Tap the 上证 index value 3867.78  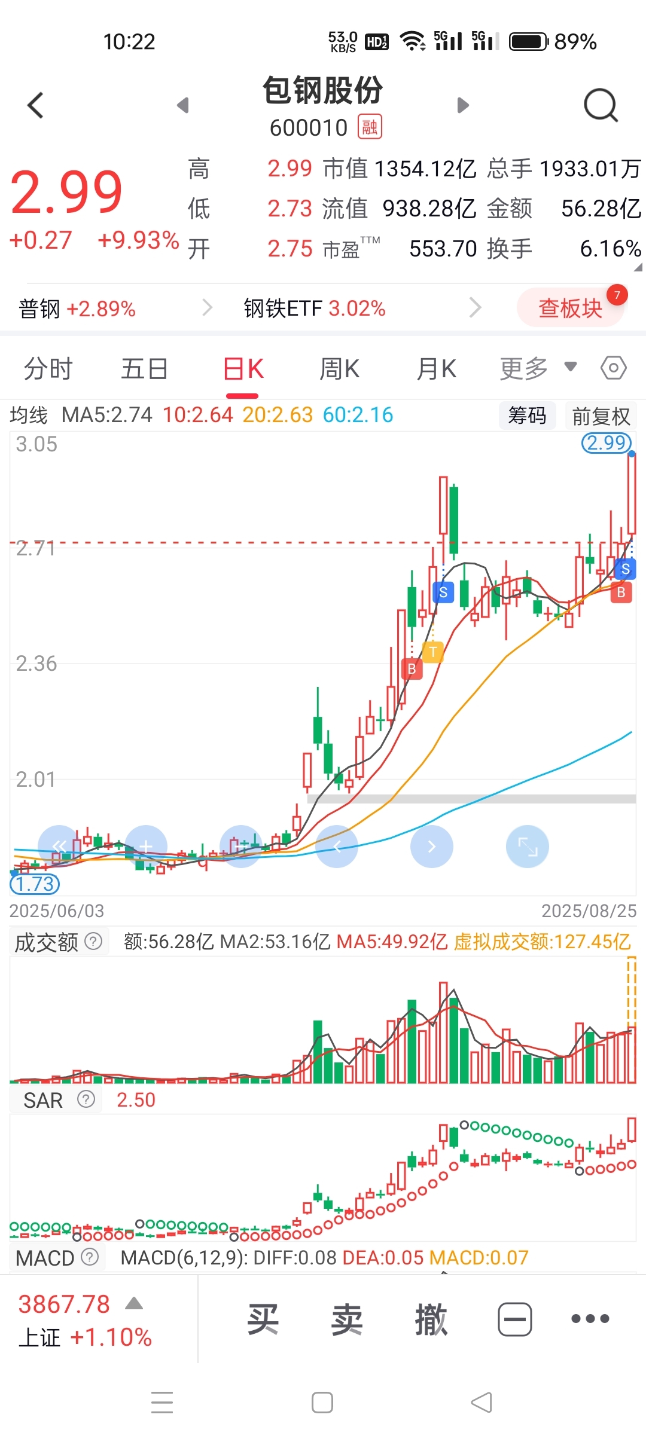click(64, 1304)
